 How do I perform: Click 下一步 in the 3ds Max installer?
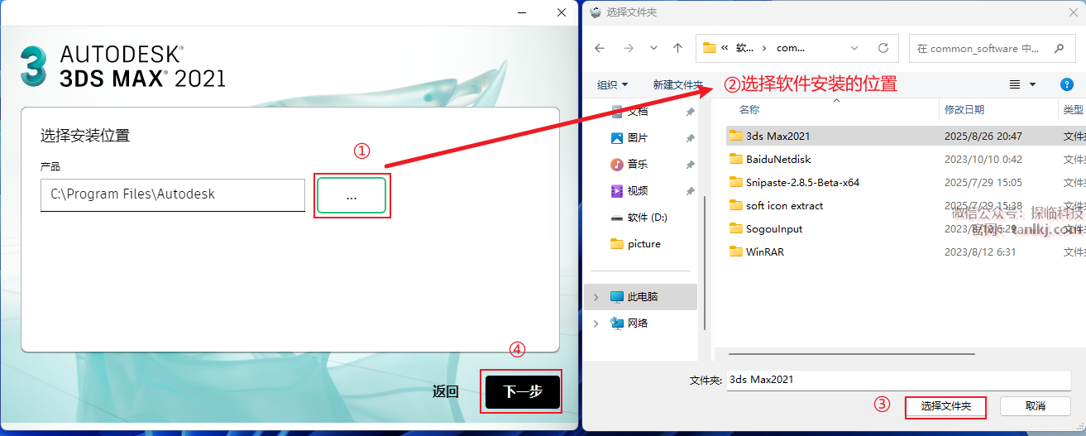[523, 391]
